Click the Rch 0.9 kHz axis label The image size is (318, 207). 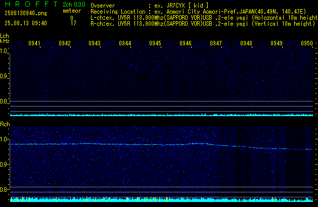(4, 164)
